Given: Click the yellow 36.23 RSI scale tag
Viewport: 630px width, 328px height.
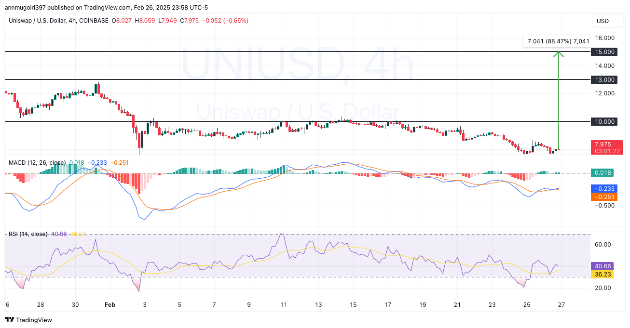Looking at the screenshot, I should coord(603,274).
